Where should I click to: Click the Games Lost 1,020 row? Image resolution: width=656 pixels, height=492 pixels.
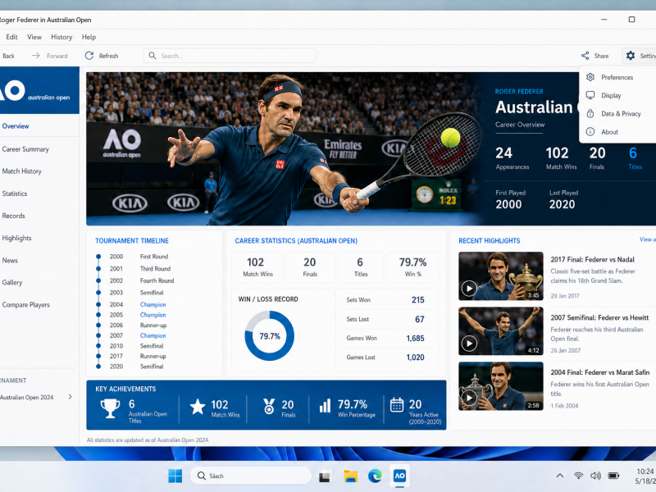point(385,358)
